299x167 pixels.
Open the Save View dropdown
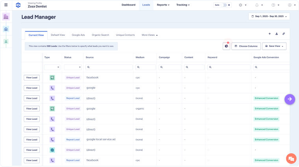click(x=274, y=46)
